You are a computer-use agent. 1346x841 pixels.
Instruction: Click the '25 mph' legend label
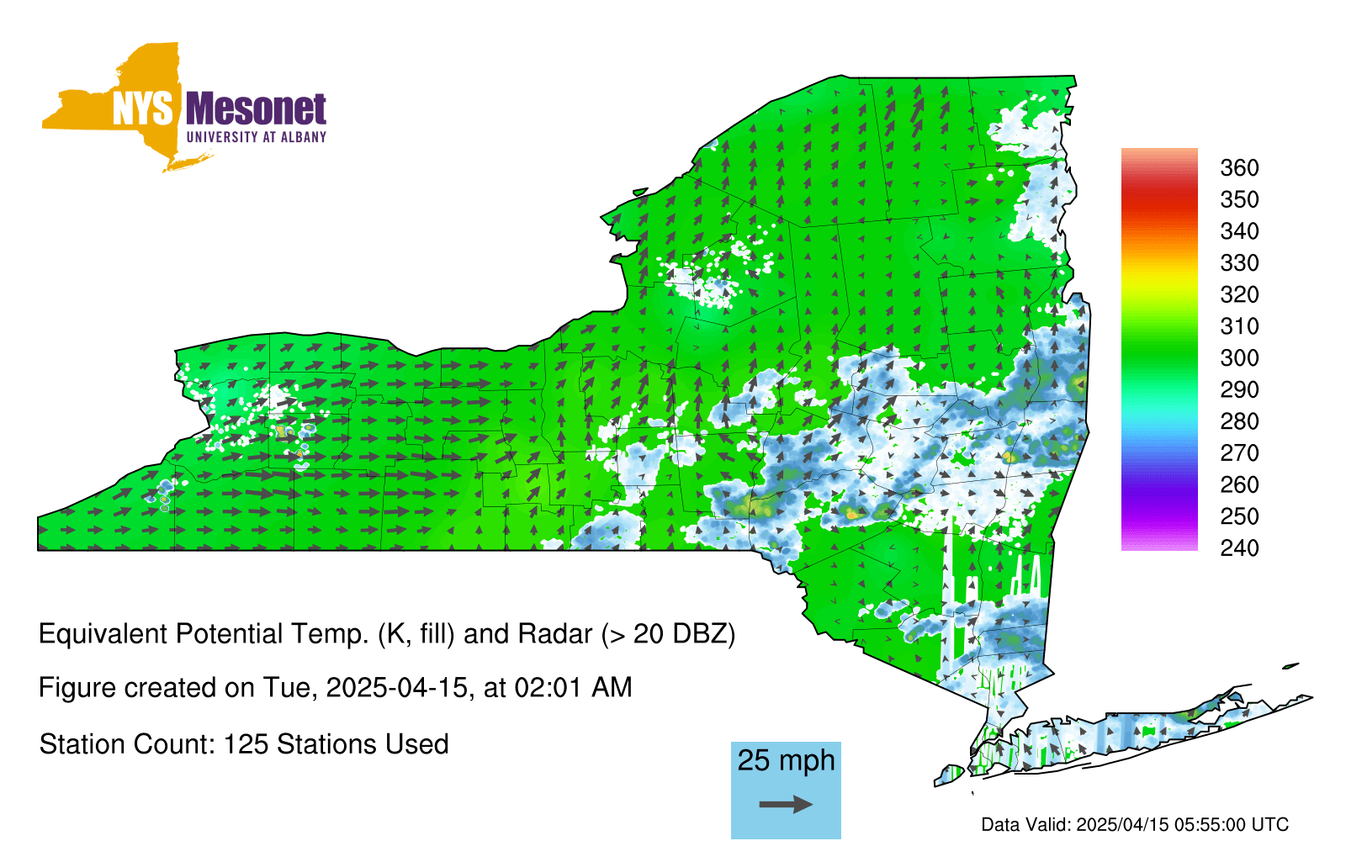[x=787, y=760]
